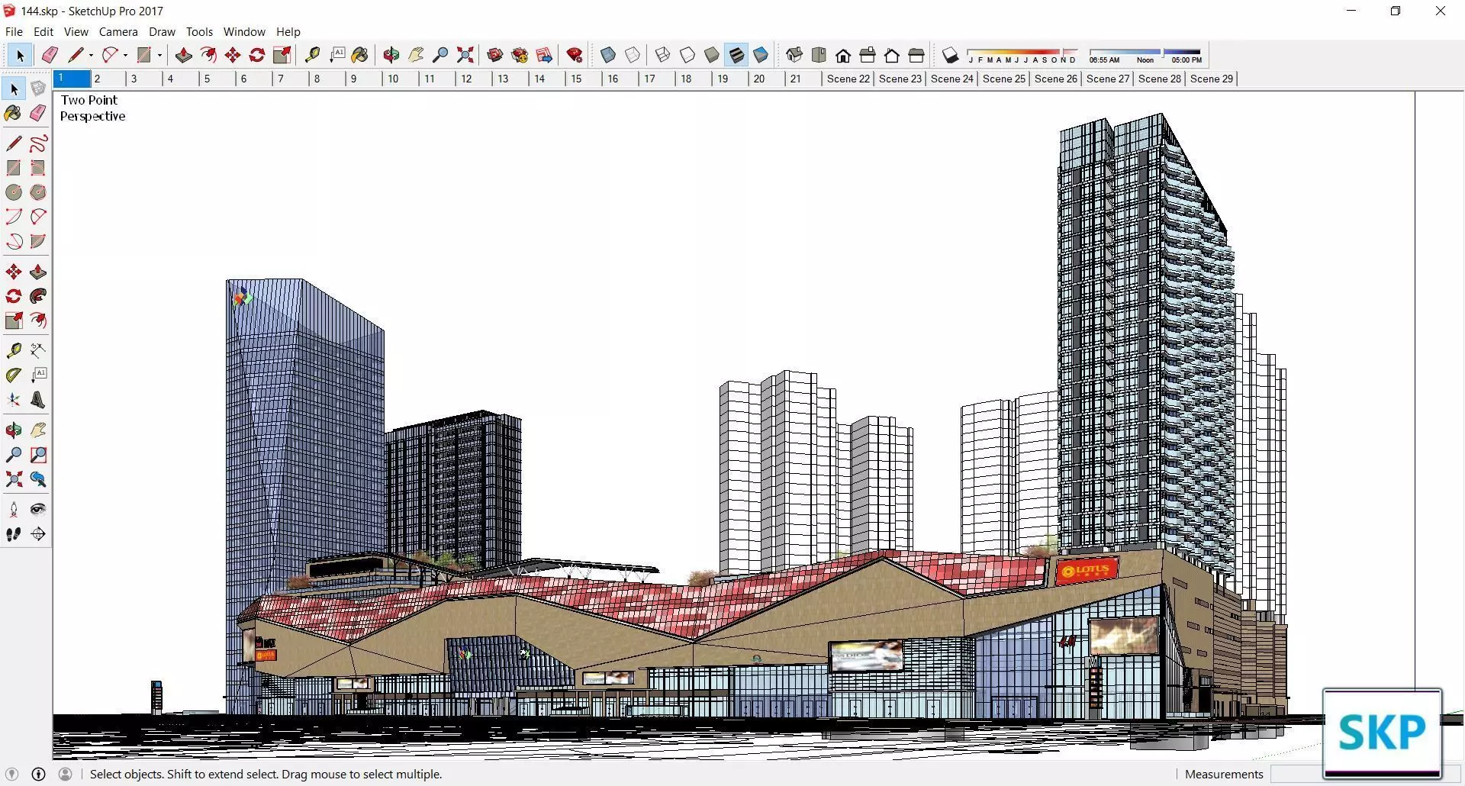
Task: Click Paint Bucket in the top toolbar
Action: 361,55
